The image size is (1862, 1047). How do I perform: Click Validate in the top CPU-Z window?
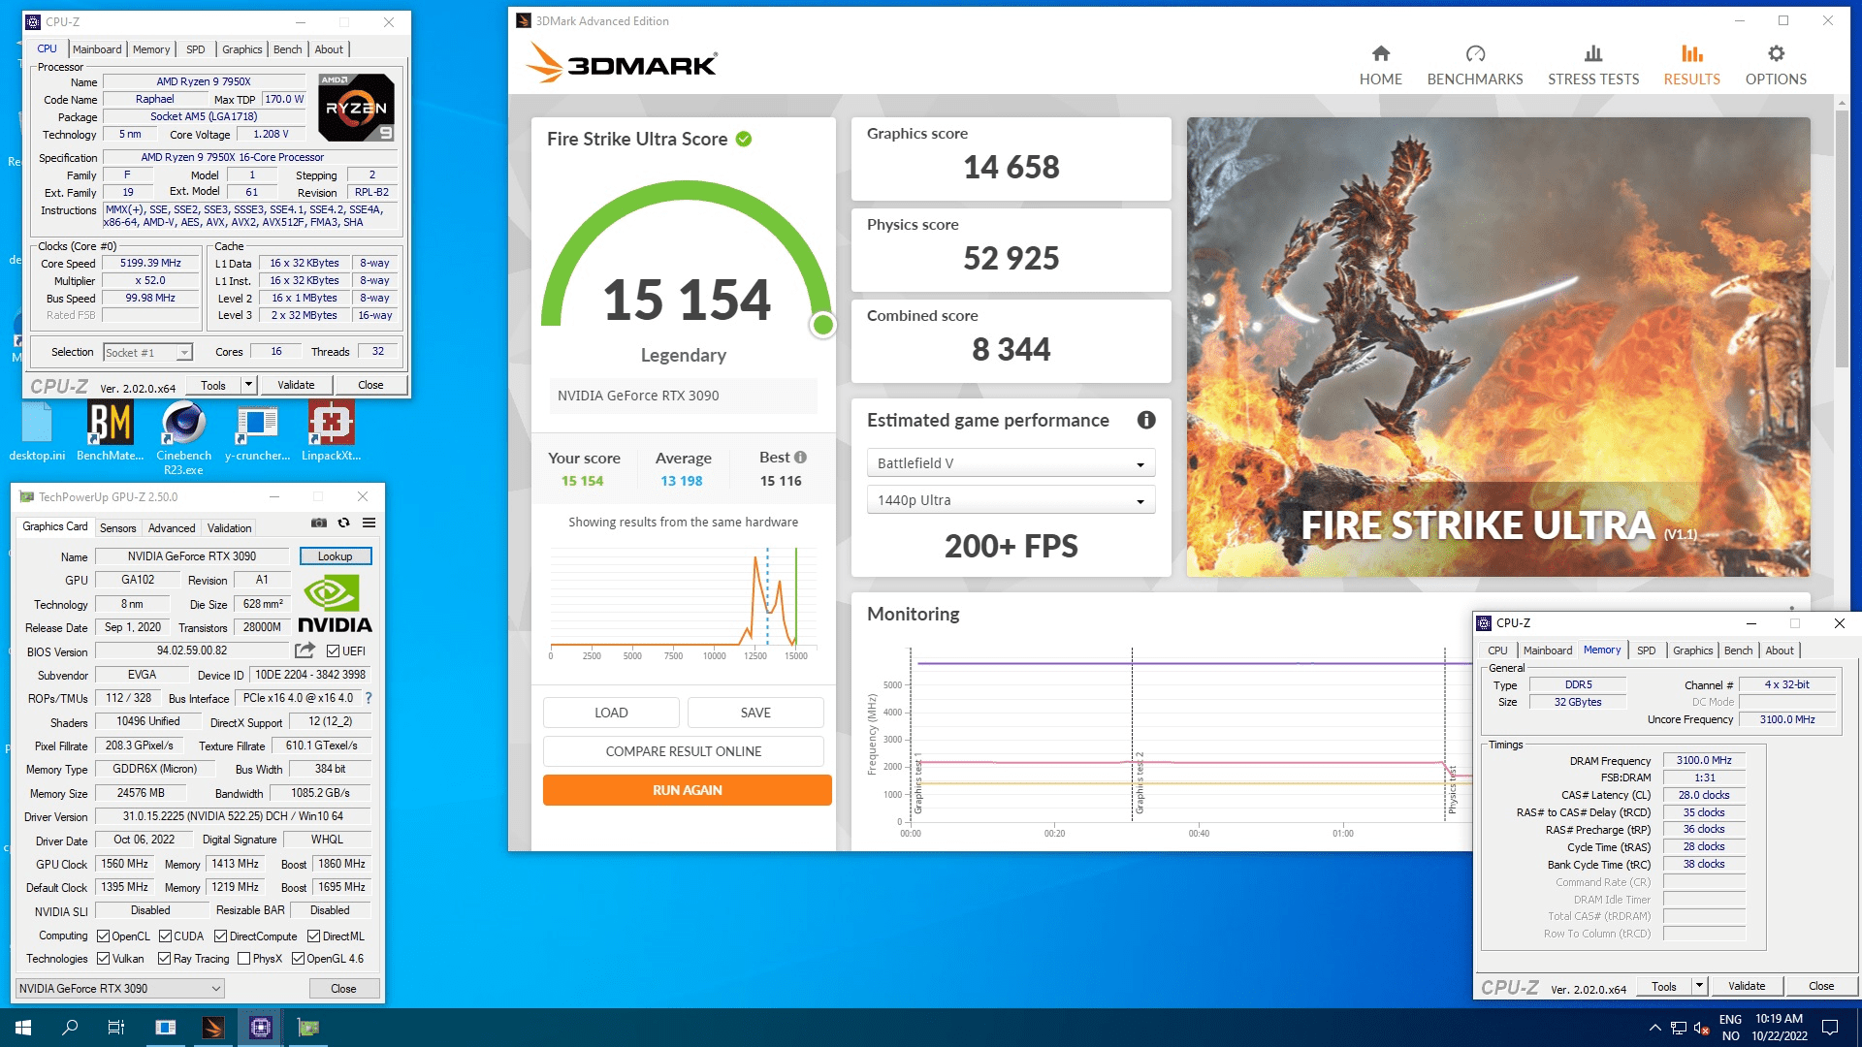pyautogui.click(x=296, y=385)
